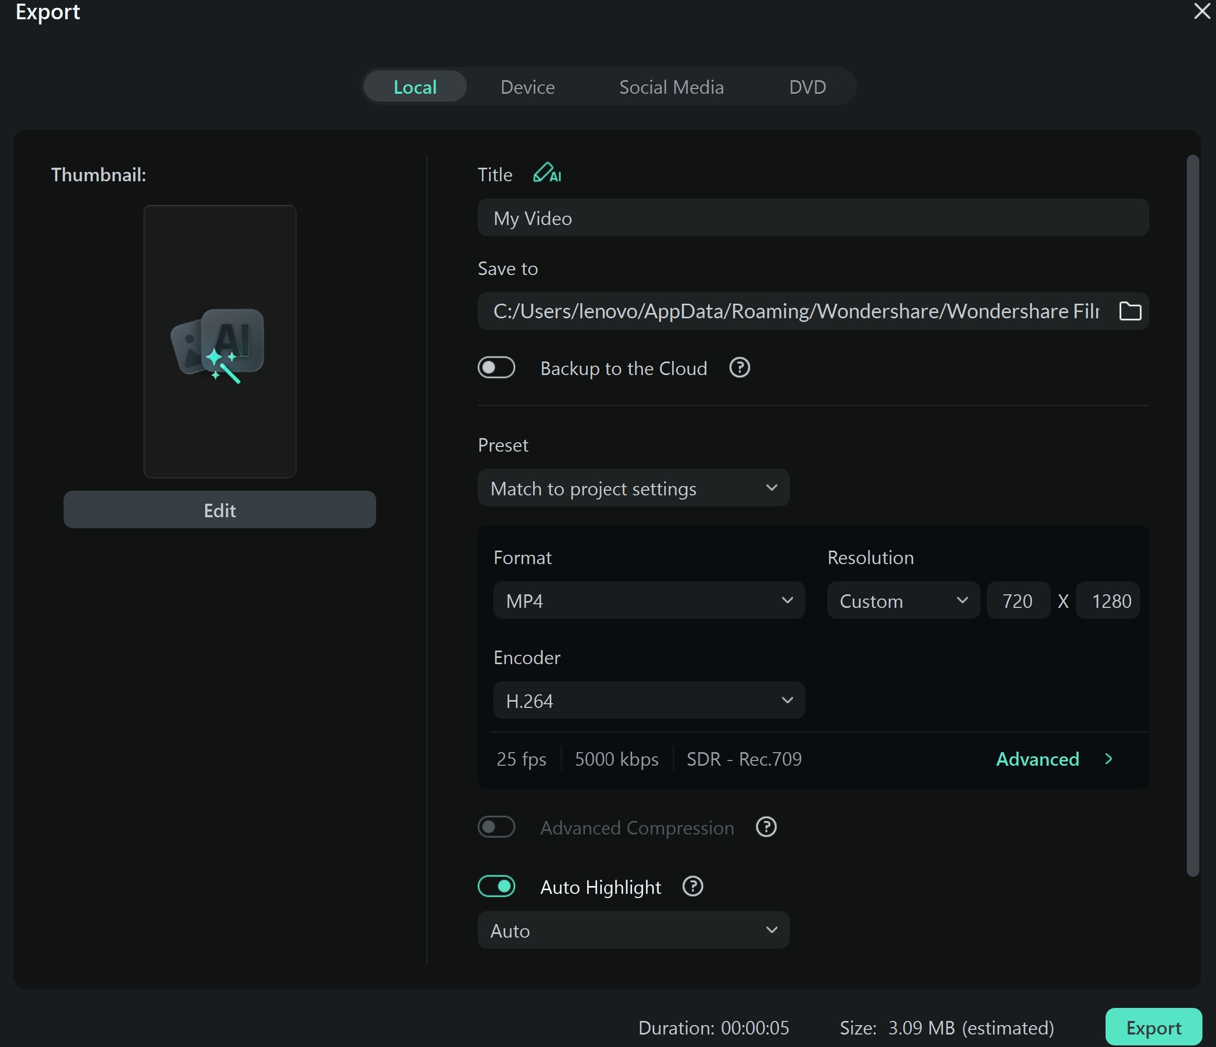The image size is (1216, 1047).
Task: Open the Save to folder browse icon
Action: pyautogui.click(x=1130, y=311)
